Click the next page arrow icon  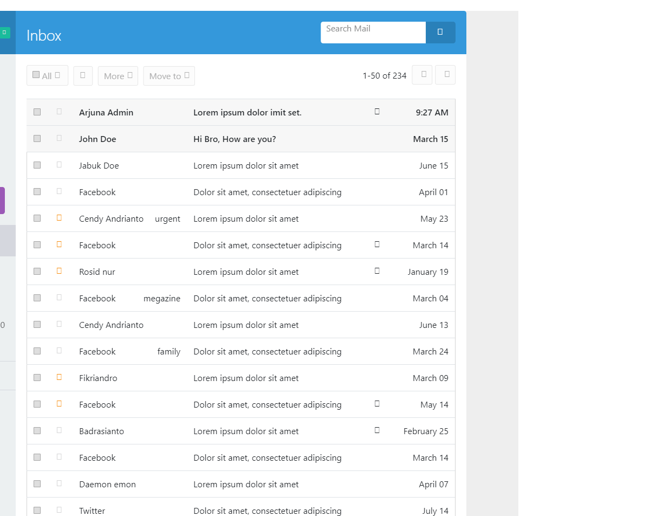[445, 75]
